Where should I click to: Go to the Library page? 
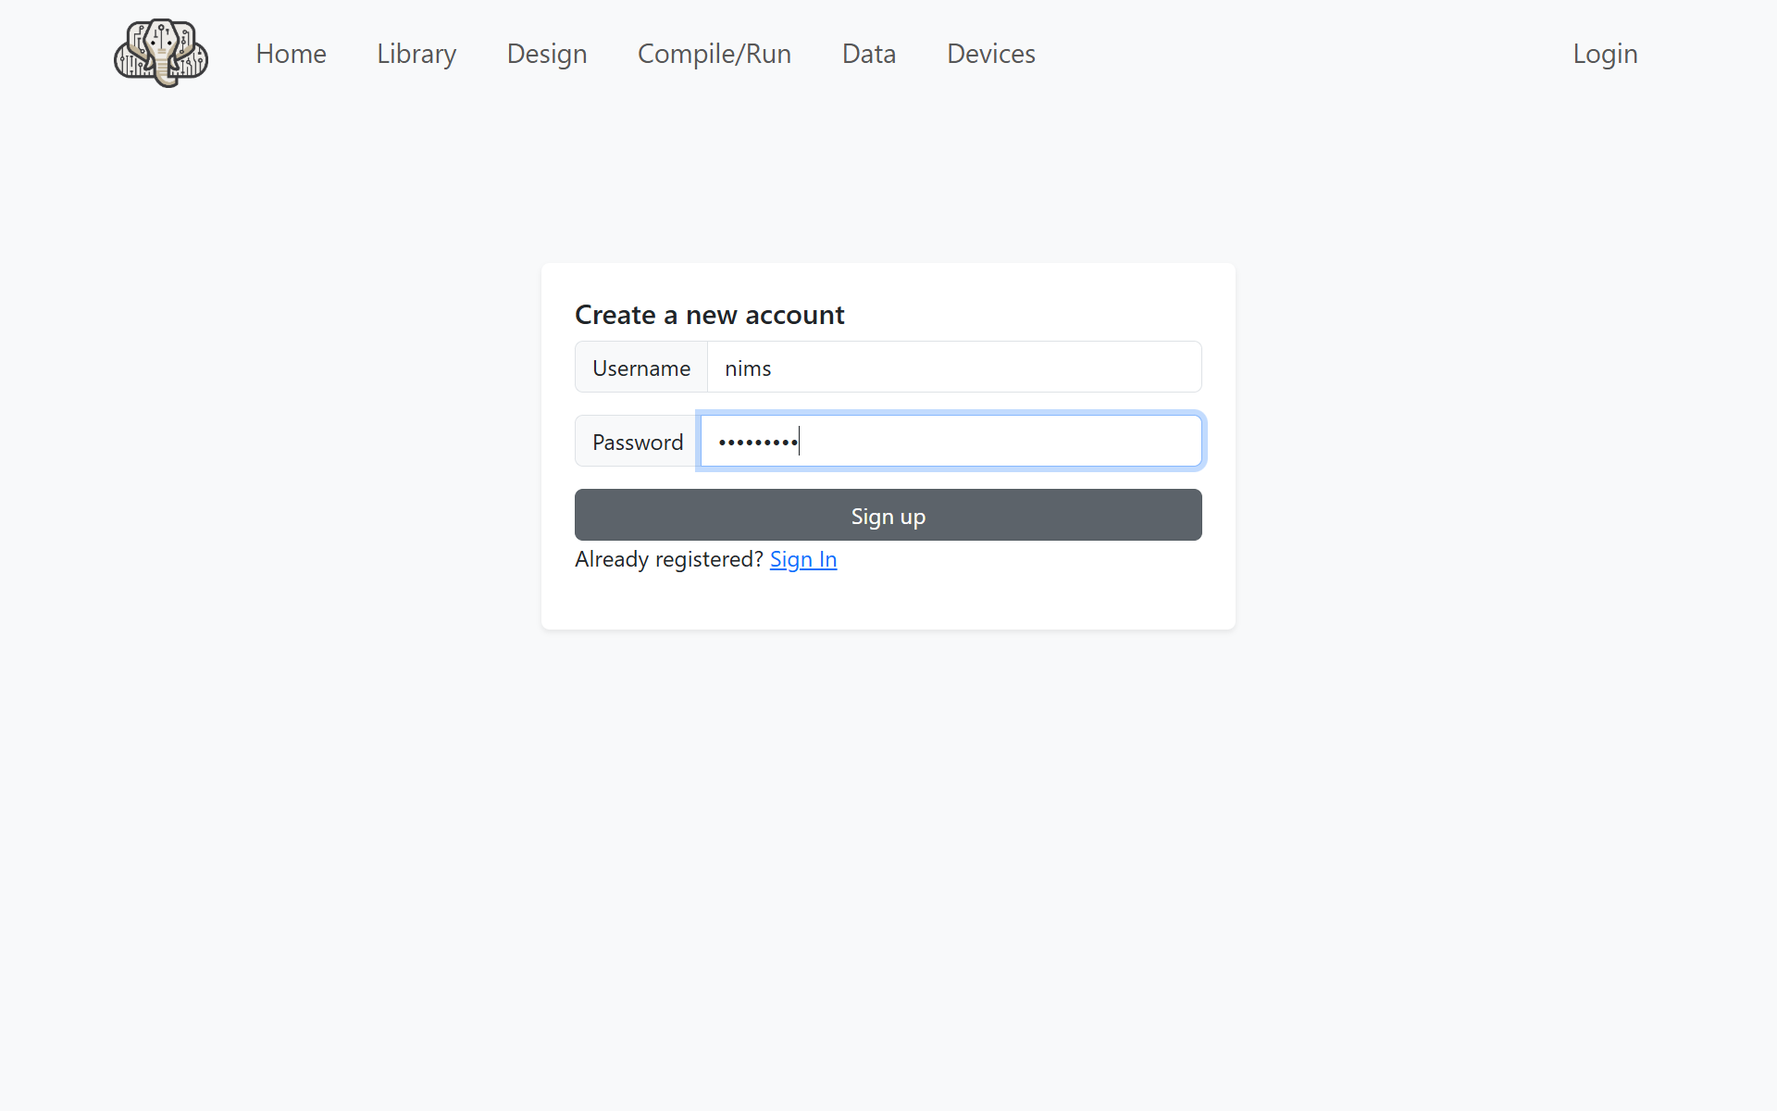point(416,54)
